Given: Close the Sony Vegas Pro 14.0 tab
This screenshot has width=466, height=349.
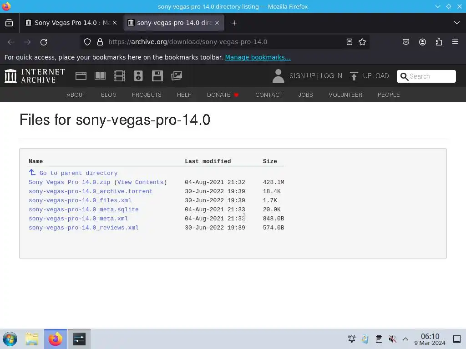Looking at the screenshot, I should [115, 23].
